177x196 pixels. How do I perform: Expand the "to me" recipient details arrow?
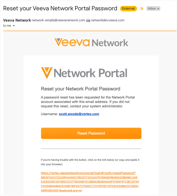14,26
